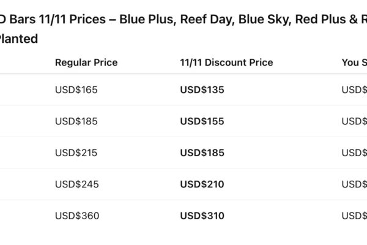Viewport: 367px width, 245px height.
Task: Click the Regular Price column header
Action: coord(86,62)
